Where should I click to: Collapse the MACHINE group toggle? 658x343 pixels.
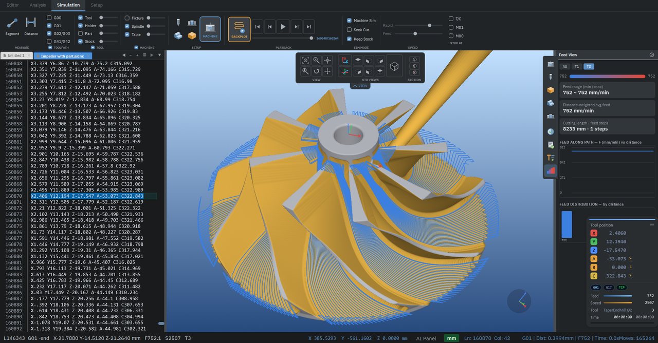(136, 48)
